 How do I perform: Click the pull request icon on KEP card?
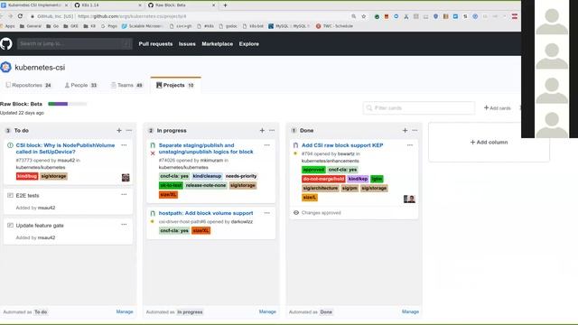(295, 145)
